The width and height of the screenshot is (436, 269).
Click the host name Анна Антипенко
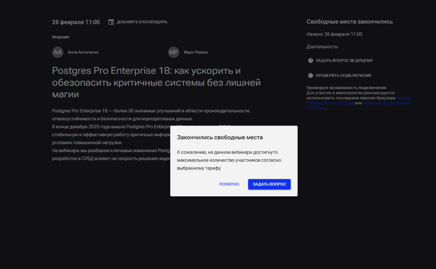(x=83, y=52)
